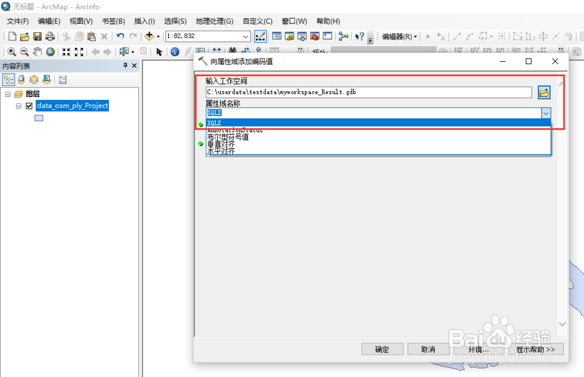The image size is (584, 377).
Task: Click the 确定 OK button
Action: coord(382,350)
